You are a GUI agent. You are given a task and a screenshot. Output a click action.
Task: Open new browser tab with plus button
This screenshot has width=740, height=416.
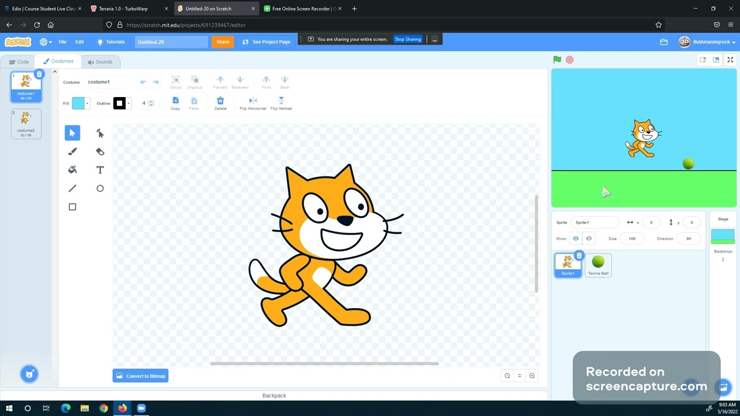354,9
